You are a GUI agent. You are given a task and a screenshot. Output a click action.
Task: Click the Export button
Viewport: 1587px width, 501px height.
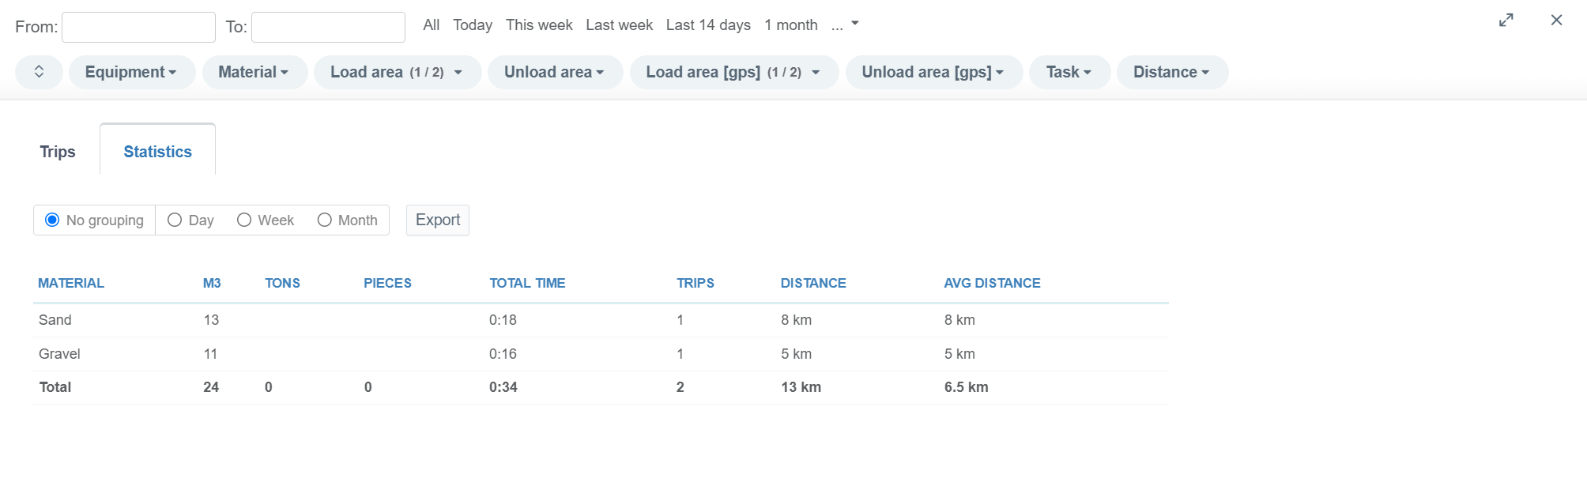pyautogui.click(x=438, y=220)
